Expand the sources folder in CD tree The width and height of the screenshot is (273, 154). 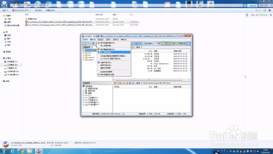coord(84,57)
